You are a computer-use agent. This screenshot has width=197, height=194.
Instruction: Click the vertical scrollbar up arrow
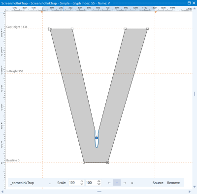195,9
